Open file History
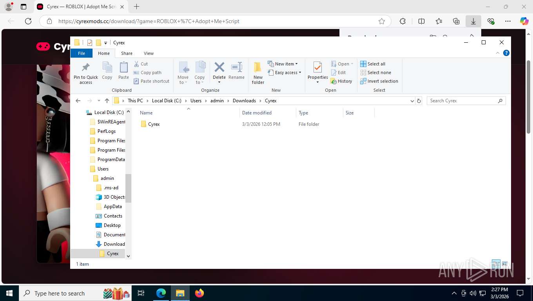Image resolution: width=533 pixels, height=301 pixels. click(341, 81)
